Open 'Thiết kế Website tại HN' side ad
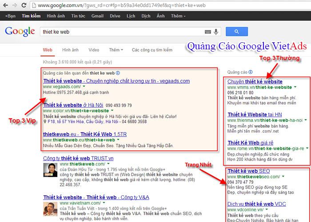This screenshot has width=311, height=222. pyautogui.click(x=255, y=115)
